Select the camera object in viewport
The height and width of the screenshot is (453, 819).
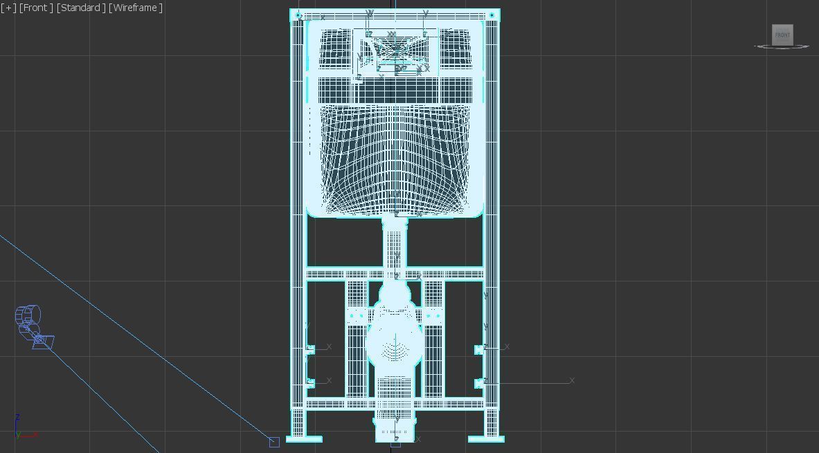[x=33, y=326]
